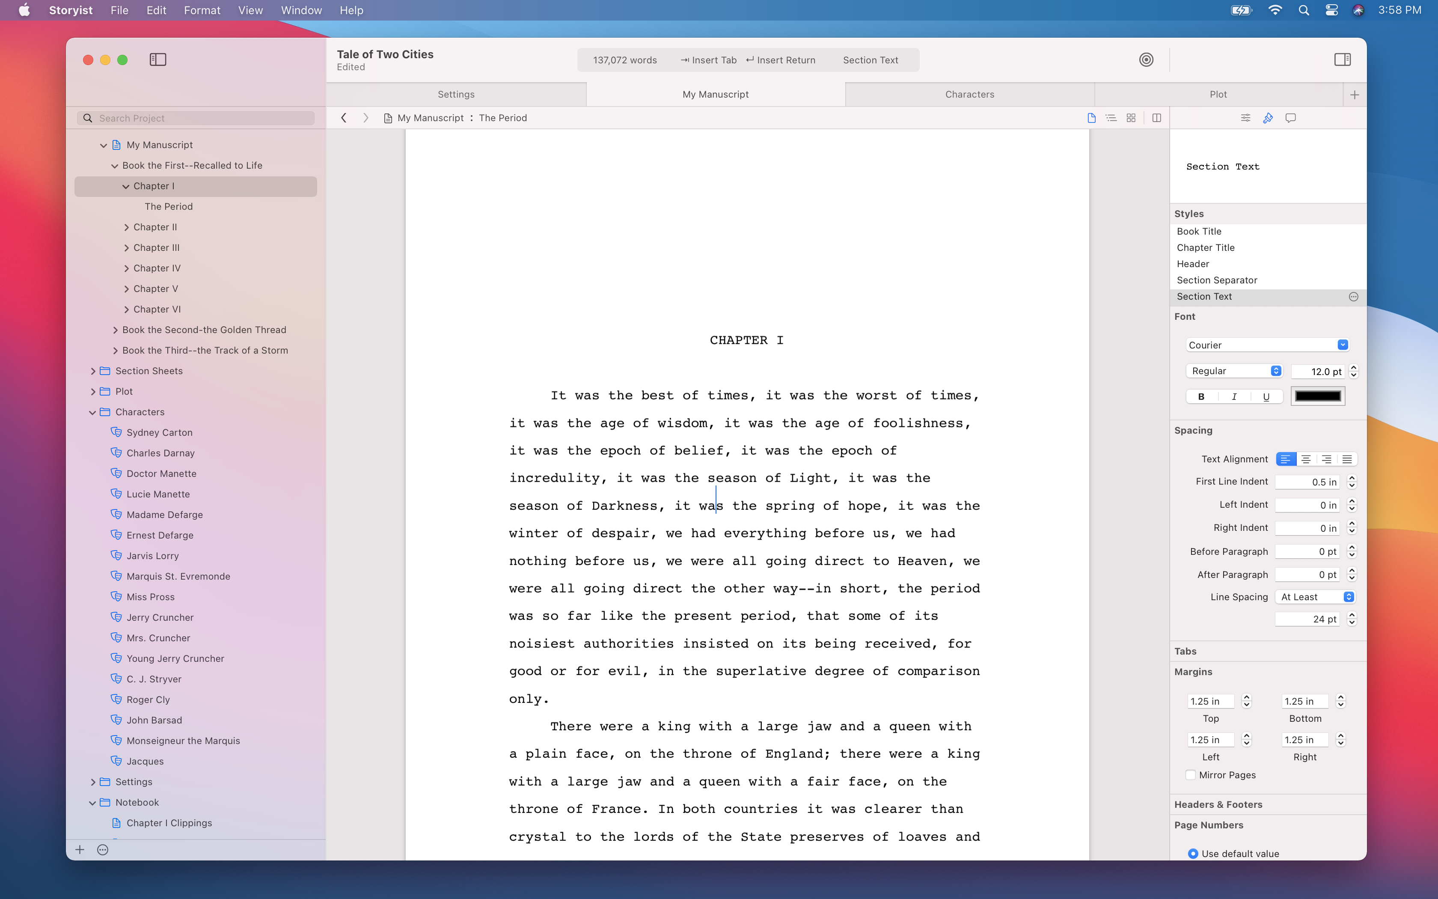Add a new project item
1438x899 pixels.
click(80, 850)
